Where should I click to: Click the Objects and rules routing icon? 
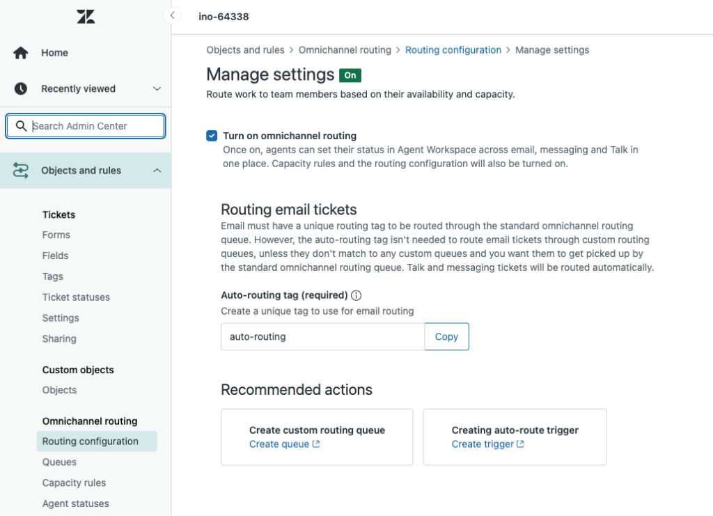[x=21, y=171]
